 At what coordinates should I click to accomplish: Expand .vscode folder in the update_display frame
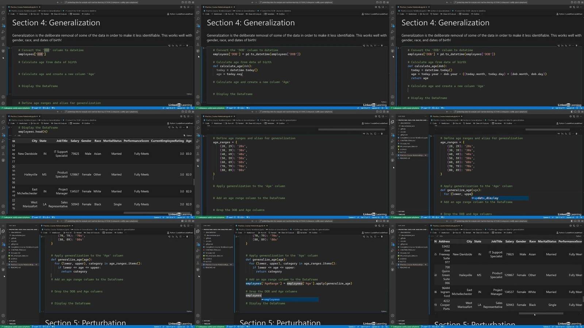pos(403,132)
